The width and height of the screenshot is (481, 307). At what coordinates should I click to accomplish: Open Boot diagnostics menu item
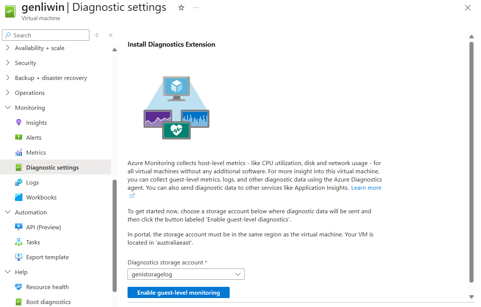pos(48,302)
